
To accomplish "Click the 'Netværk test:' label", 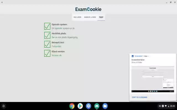I will tap(58, 42).
